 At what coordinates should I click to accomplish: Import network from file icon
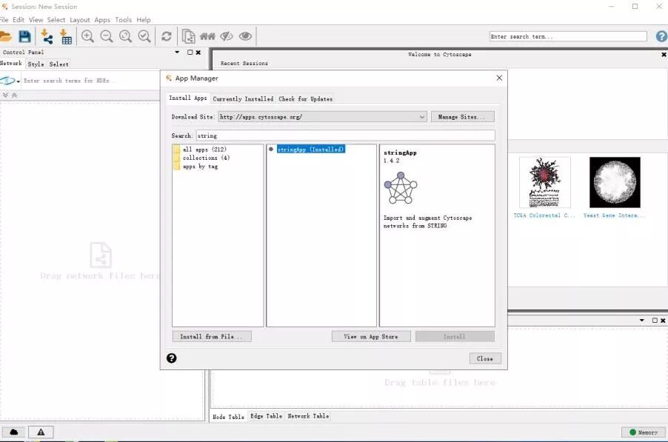47,36
